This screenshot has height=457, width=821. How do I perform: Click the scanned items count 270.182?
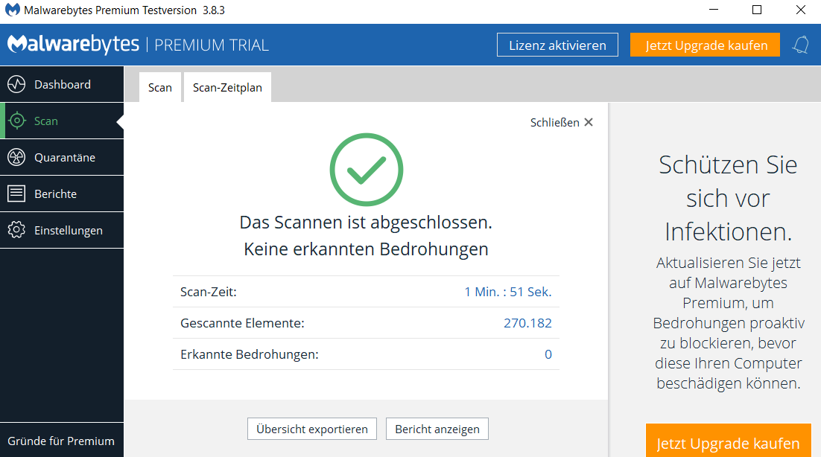pyautogui.click(x=527, y=323)
